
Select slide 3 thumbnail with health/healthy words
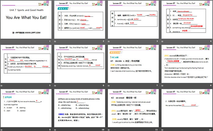point(133,19)
